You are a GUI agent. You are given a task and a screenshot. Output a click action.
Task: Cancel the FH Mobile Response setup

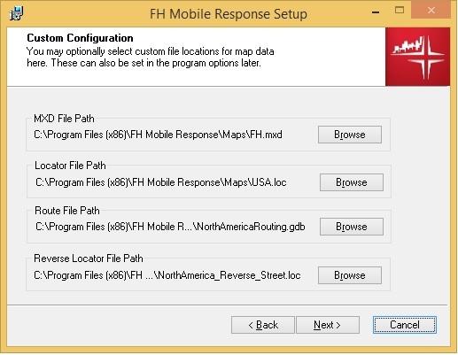pyautogui.click(x=405, y=325)
